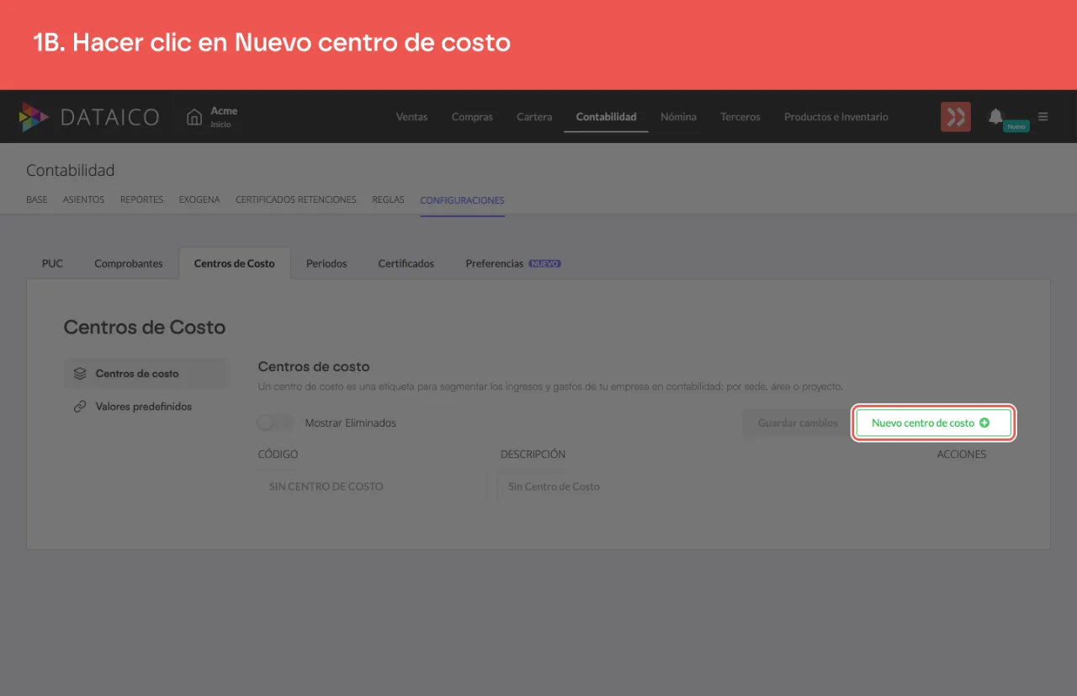
Task: Click the SIN CENTRO DE COSTO code field
Action: point(371,486)
